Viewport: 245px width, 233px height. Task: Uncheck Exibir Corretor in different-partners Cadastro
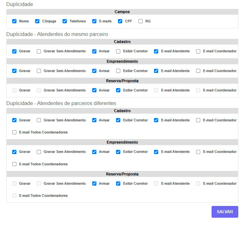pyautogui.click(x=118, y=120)
